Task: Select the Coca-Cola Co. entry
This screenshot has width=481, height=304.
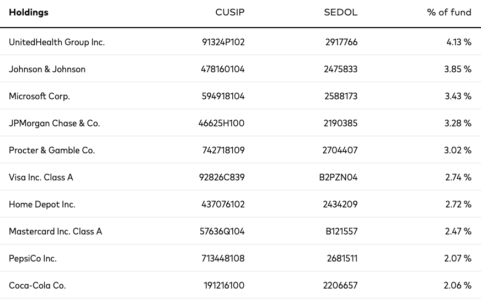Action: (37, 285)
